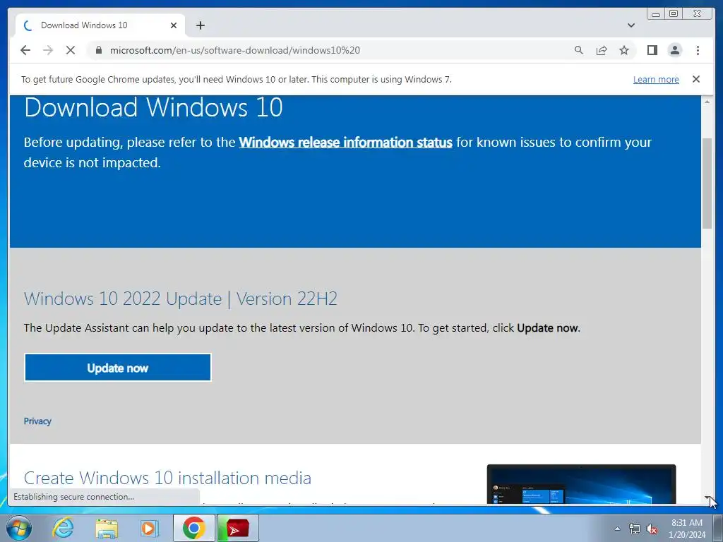Close the Download Windows 10 tab

174,25
